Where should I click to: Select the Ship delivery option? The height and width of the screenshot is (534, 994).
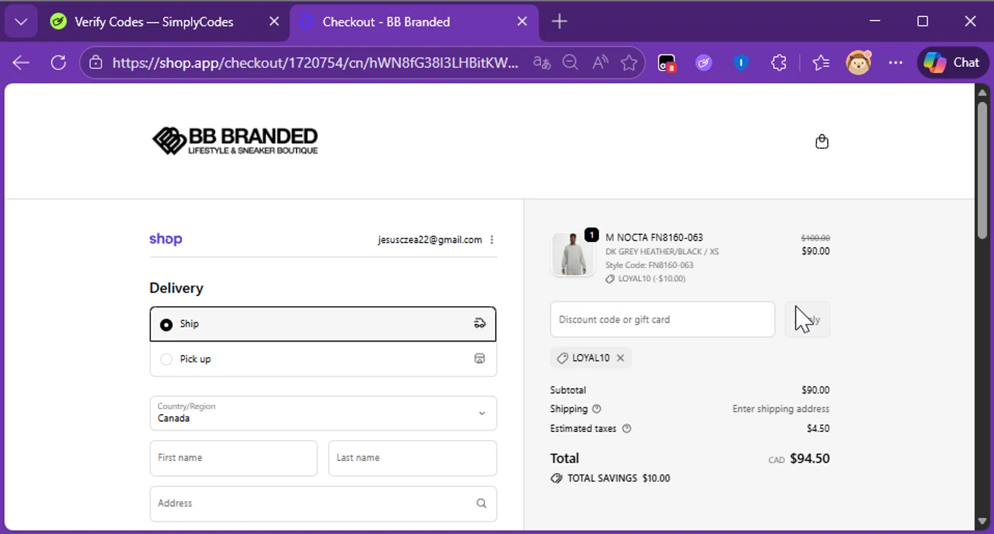pos(323,324)
